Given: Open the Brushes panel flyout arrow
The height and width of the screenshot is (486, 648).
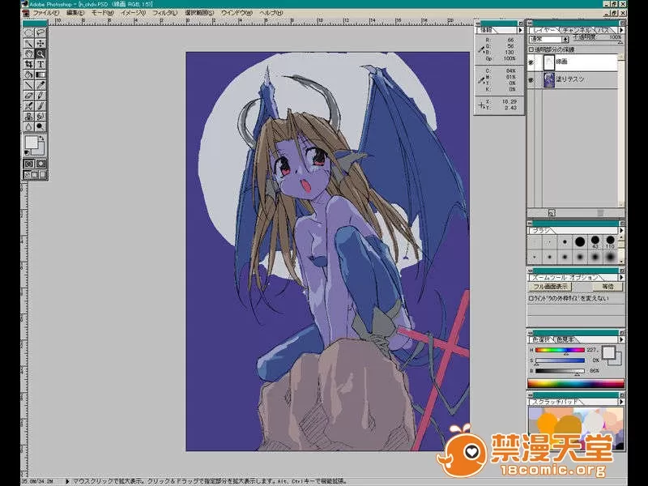Looking at the screenshot, I should coord(620,230).
